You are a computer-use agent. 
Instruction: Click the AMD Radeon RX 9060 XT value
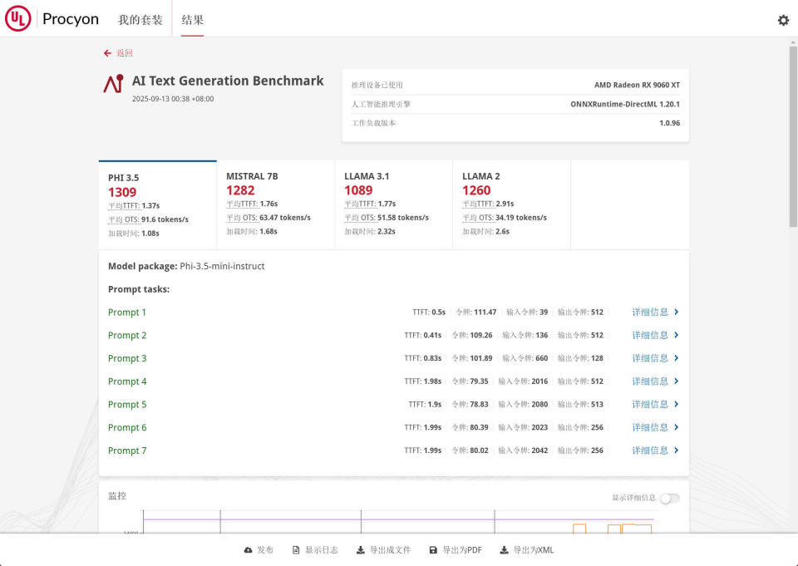tap(638, 85)
